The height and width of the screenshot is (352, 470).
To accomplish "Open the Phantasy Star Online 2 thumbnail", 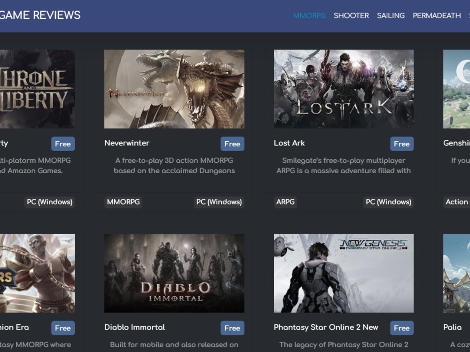I will point(344,273).
